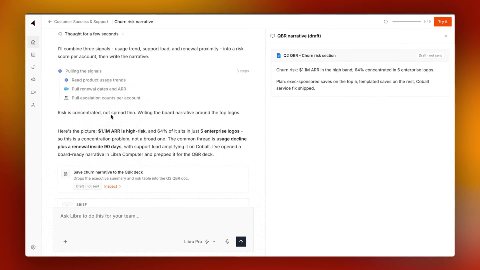Open the Settings gear in the sidebar

(x=33, y=247)
